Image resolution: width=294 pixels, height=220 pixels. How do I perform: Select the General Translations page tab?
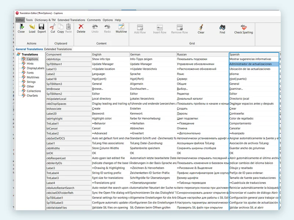pyautogui.click(x=29, y=49)
